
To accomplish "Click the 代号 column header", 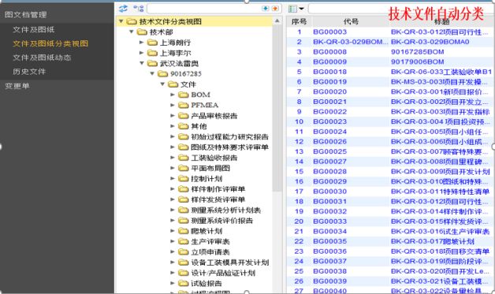I will click(351, 21).
